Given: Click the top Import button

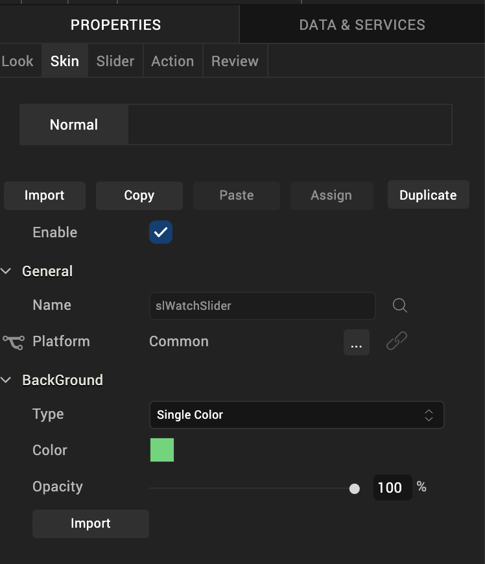Looking at the screenshot, I should coord(45,195).
